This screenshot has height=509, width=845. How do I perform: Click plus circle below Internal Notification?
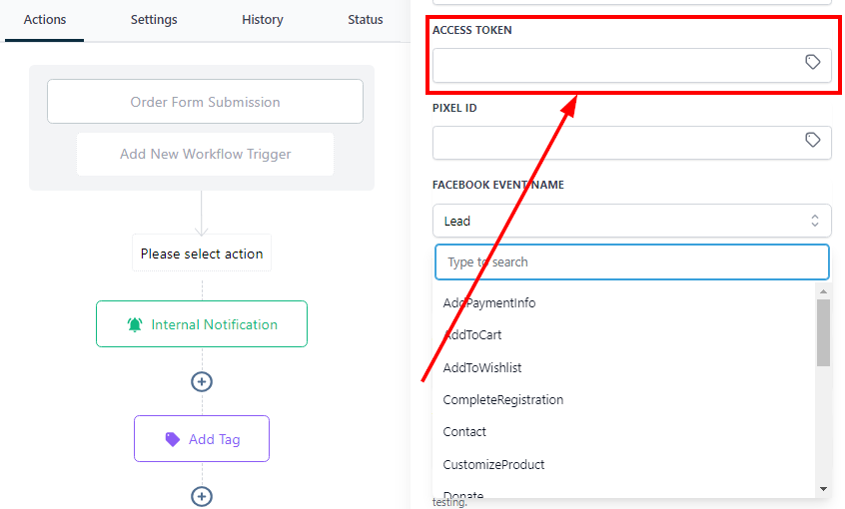click(x=202, y=381)
